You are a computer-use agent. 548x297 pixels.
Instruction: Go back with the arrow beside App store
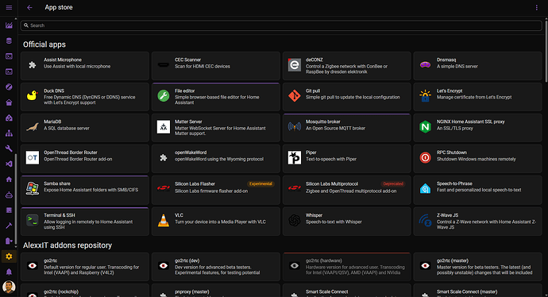[x=29, y=7]
